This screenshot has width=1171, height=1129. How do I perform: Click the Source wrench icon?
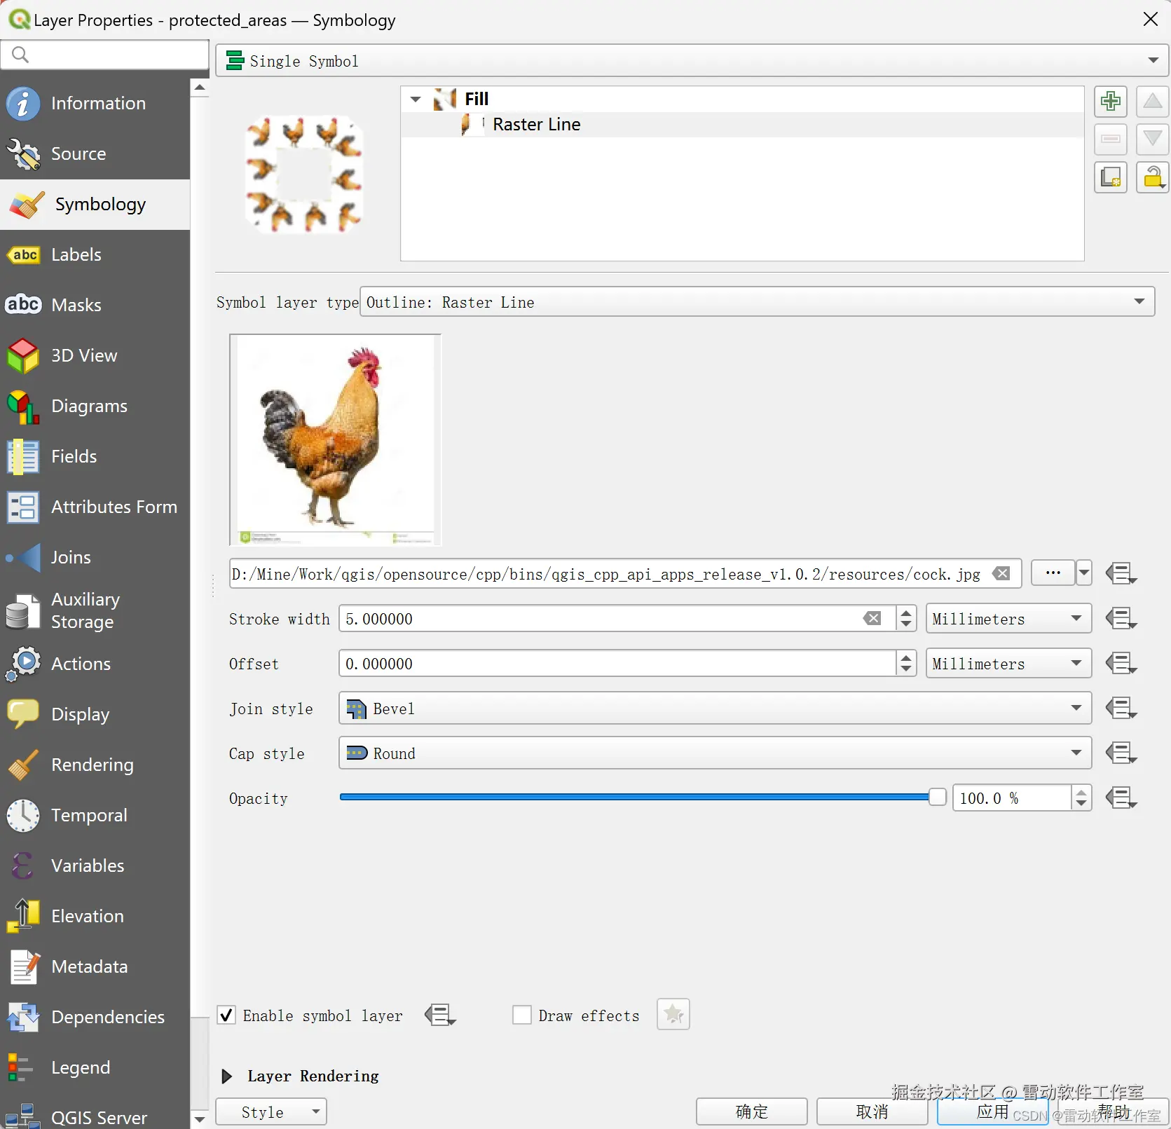[x=23, y=154]
